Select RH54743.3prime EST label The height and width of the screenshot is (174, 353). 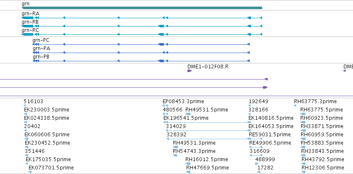click(x=194, y=151)
